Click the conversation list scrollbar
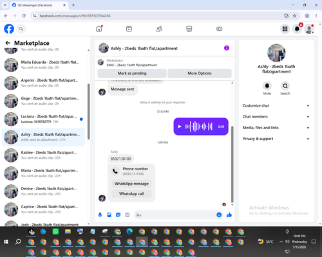322x257 pixels. [x=89, y=111]
